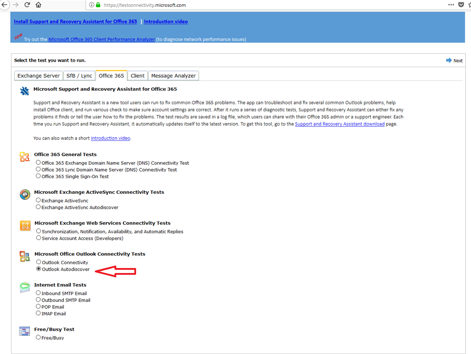Click 'Microsoft Exchange Web Services Connectivity Tests' heading
This screenshot has width=471, height=354.
click(103, 223)
